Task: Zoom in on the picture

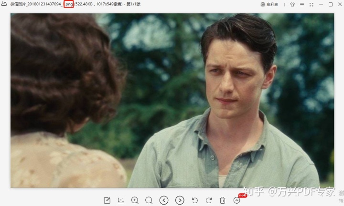Action: click(135, 200)
